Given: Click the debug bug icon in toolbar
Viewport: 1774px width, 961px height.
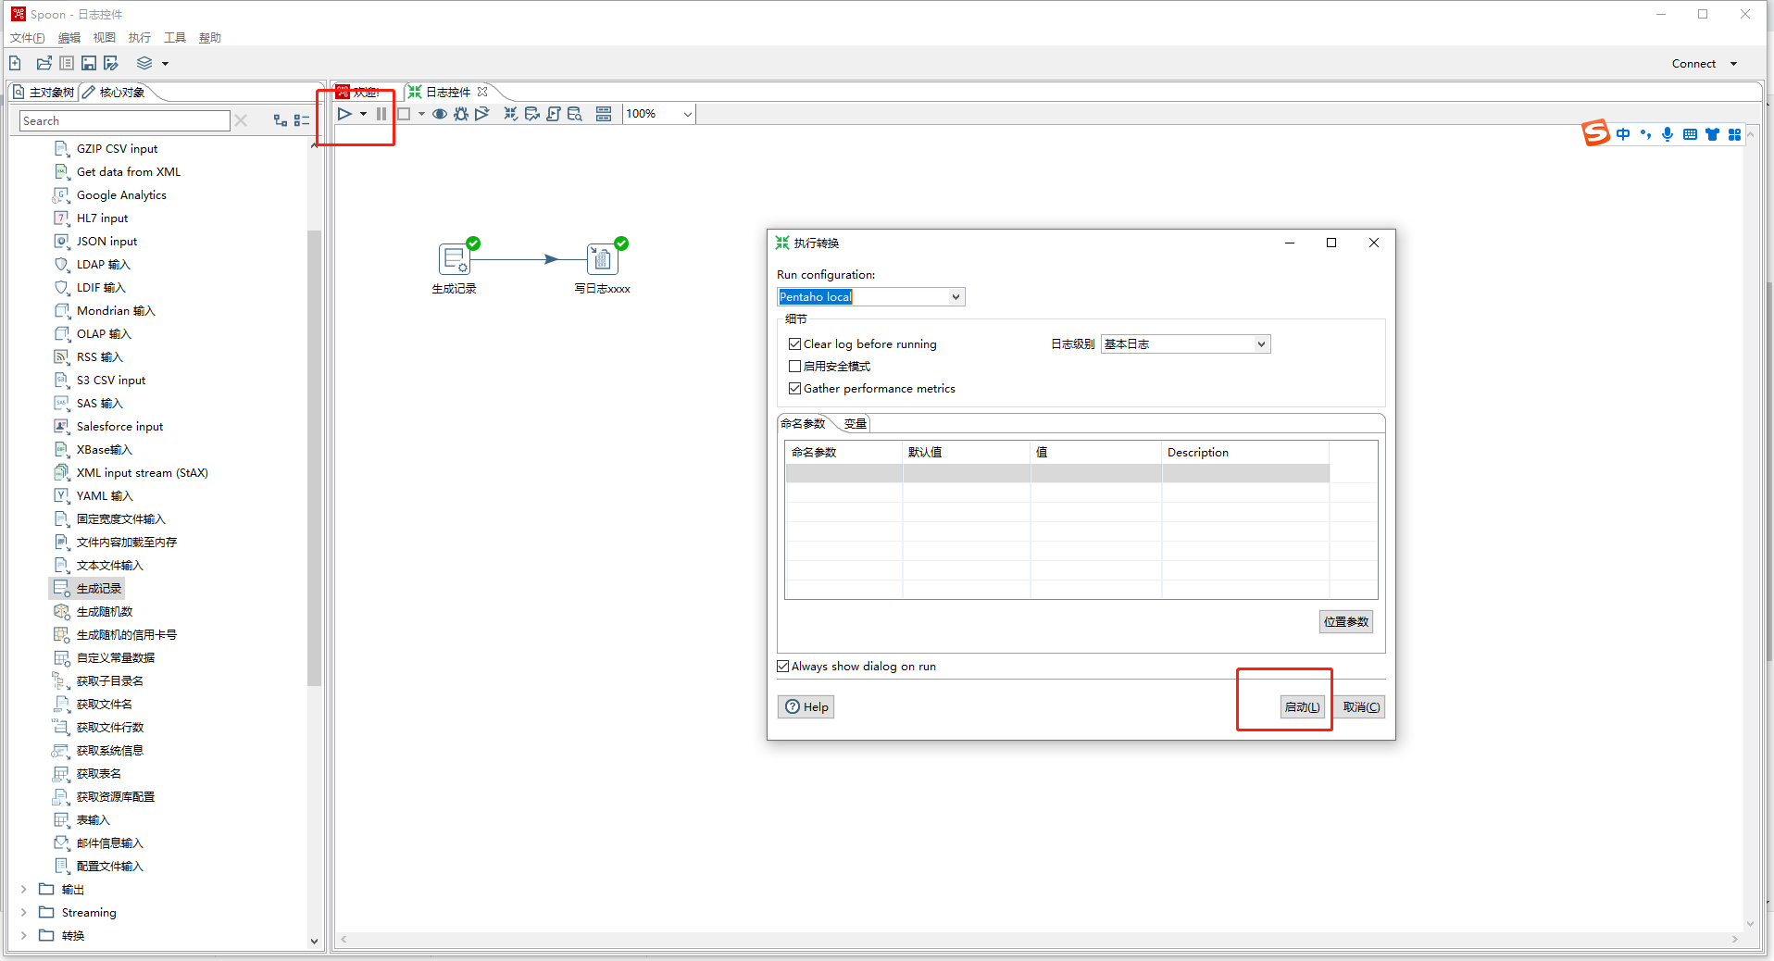Looking at the screenshot, I should click(460, 114).
